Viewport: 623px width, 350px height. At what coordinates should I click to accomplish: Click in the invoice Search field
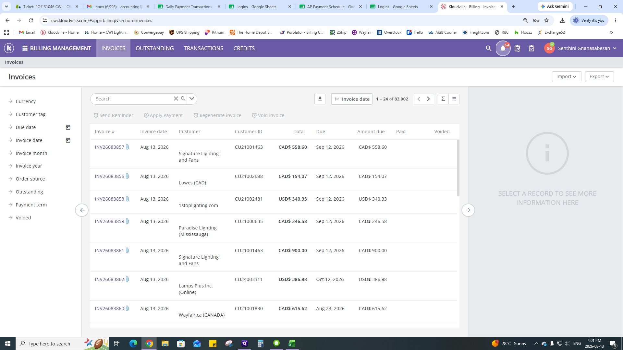click(133, 99)
